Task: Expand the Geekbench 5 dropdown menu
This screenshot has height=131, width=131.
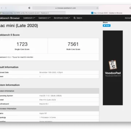Action: point(29,18)
